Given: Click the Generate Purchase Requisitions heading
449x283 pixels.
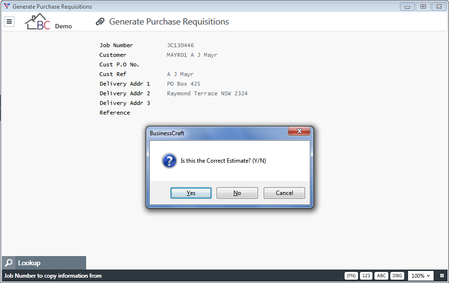Looking at the screenshot, I should (x=169, y=22).
